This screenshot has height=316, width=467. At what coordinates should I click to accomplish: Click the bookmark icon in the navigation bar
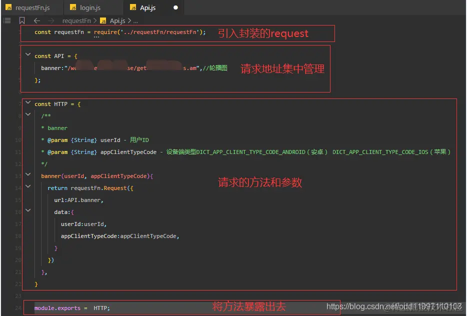pos(21,20)
